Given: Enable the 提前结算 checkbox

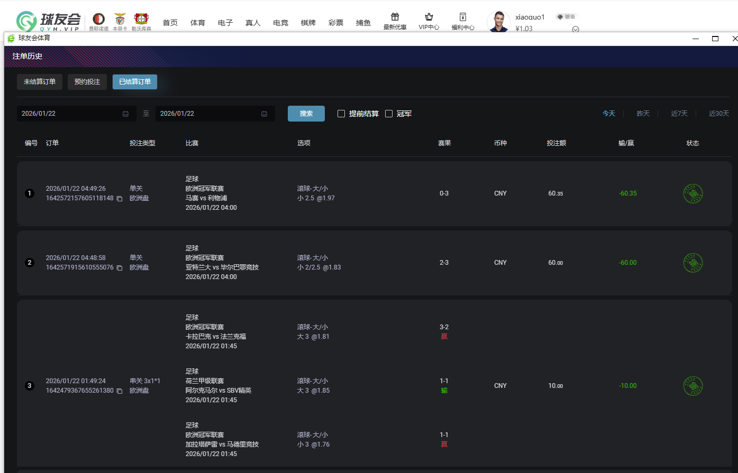Looking at the screenshot, I should [341, 114].
